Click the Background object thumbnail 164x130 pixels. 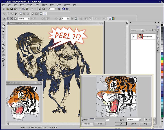140,36
